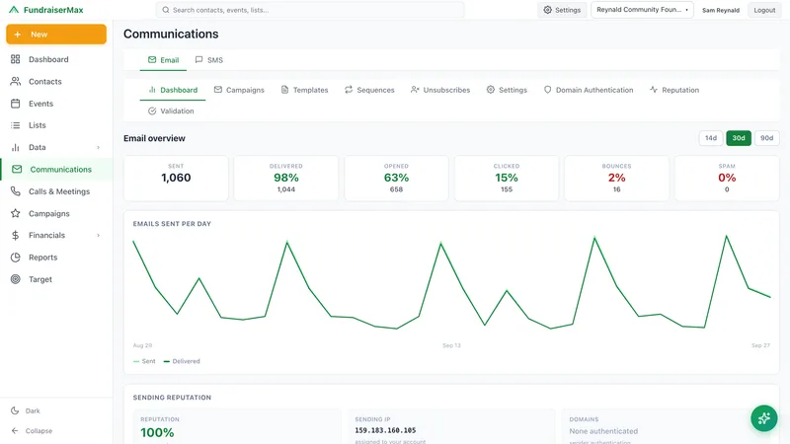Go to Reports in the sidebar

pos(56,258)
